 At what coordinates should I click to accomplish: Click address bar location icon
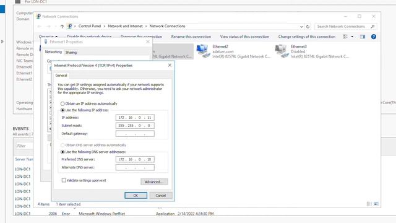(70, 26)
